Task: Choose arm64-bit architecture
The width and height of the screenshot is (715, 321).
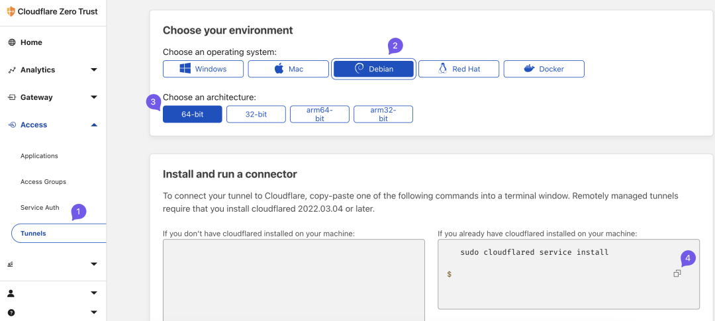Action: tap(319, 115)
